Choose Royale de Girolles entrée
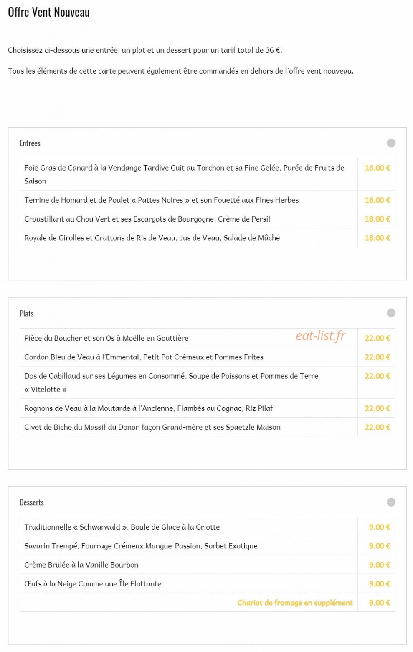 [207, 238]
